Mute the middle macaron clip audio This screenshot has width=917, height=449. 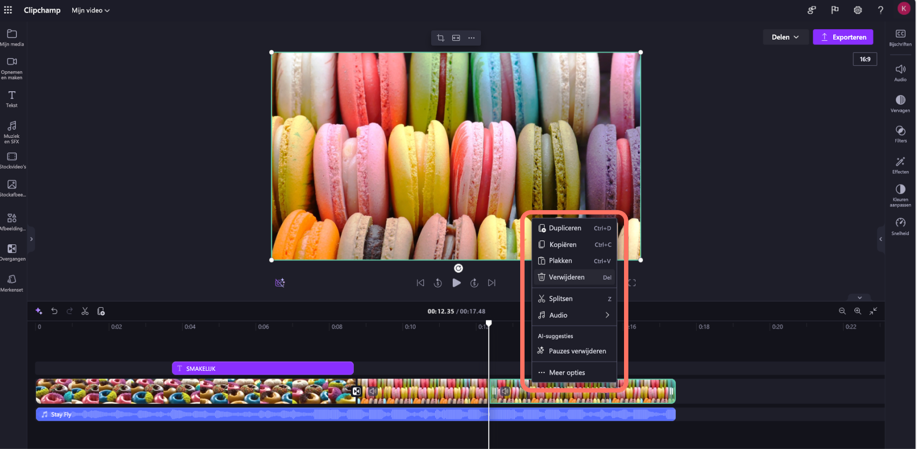coord(372,391)
